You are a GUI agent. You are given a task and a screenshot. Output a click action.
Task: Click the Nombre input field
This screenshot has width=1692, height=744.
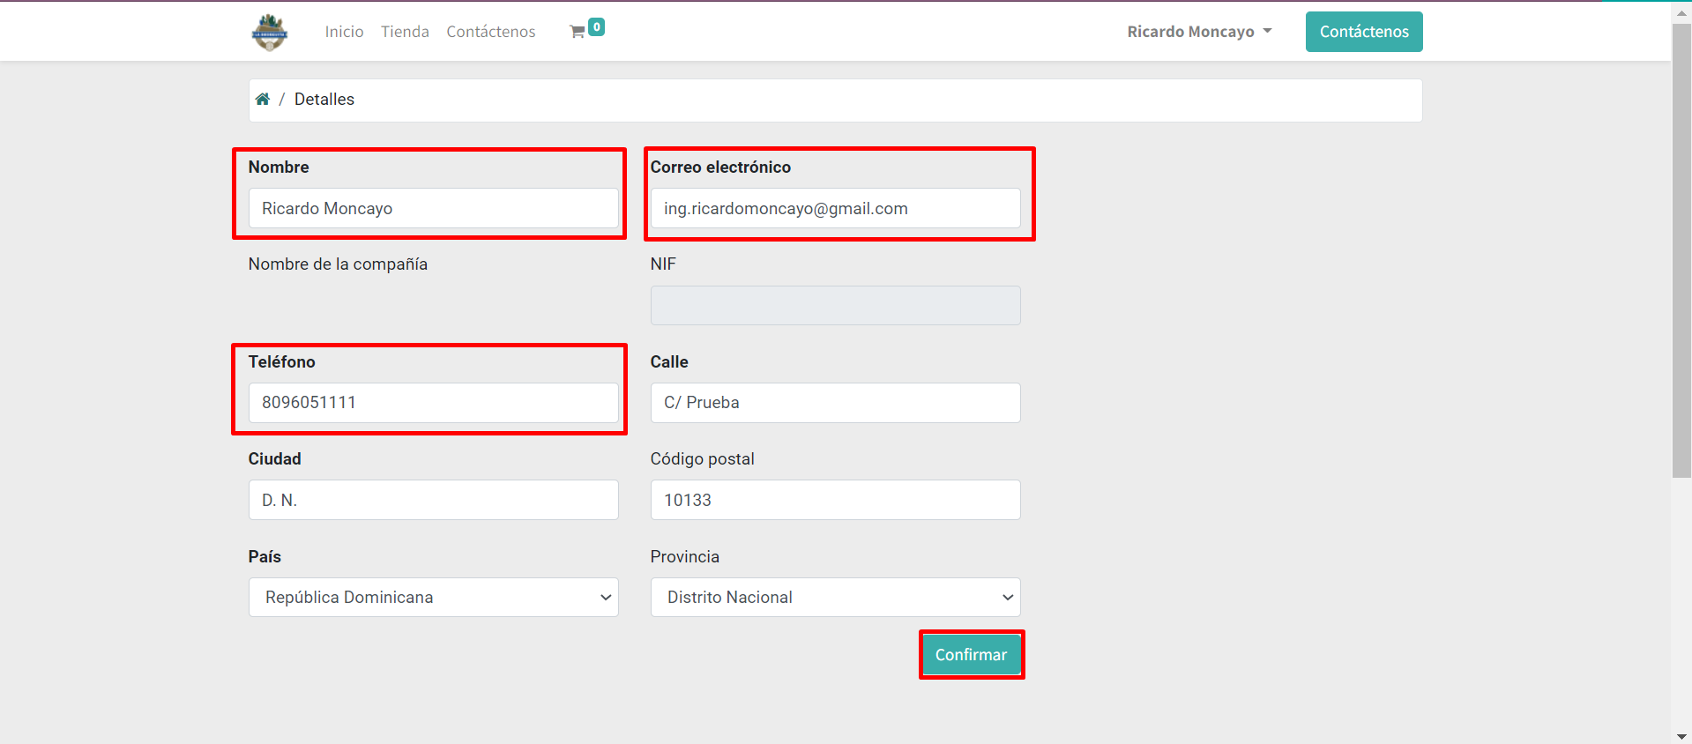click(x=434, y=208)
